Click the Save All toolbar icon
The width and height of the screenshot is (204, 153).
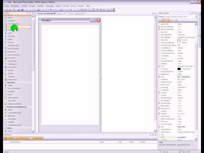tap(22, 10)
